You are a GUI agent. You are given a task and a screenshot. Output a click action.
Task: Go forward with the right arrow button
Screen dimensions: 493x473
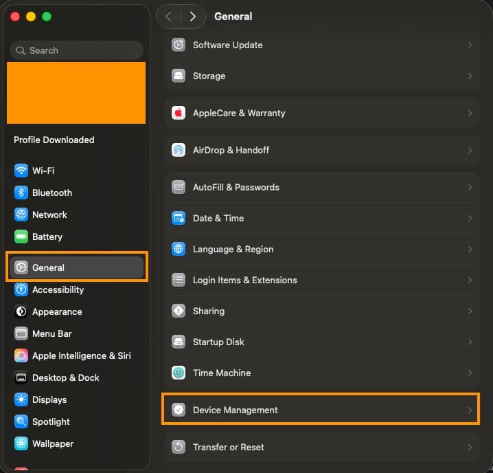pyautogui.click(x=193, y=16)
